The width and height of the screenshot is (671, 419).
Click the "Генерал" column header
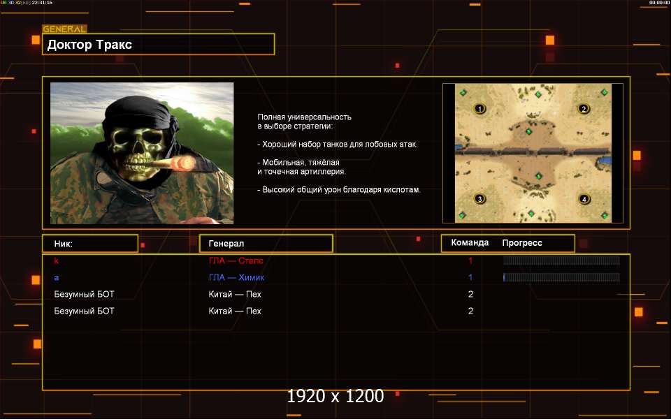click(266, 243)
